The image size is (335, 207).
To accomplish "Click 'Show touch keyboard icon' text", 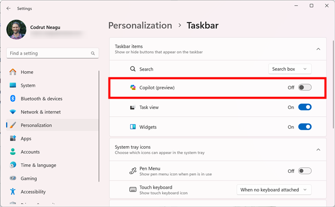I will [163, 193].
